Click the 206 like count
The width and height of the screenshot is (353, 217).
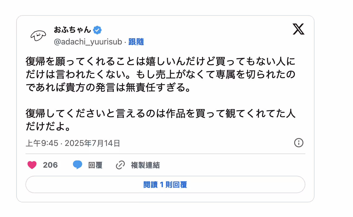coord(50,165)
